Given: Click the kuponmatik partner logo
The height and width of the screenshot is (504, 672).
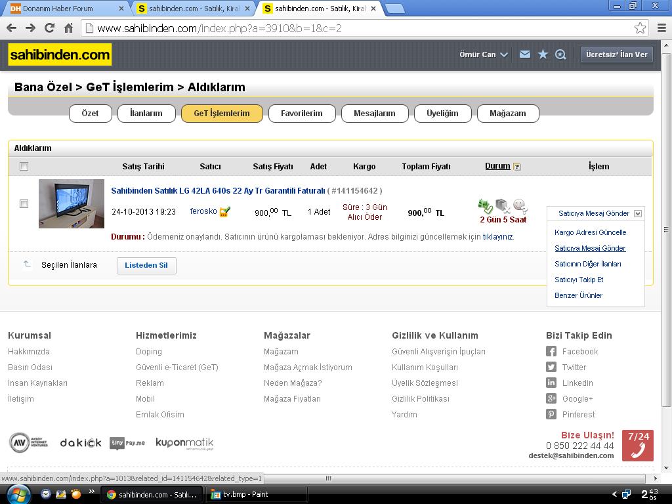Looking at the screenshot, I should pos(184,443).
